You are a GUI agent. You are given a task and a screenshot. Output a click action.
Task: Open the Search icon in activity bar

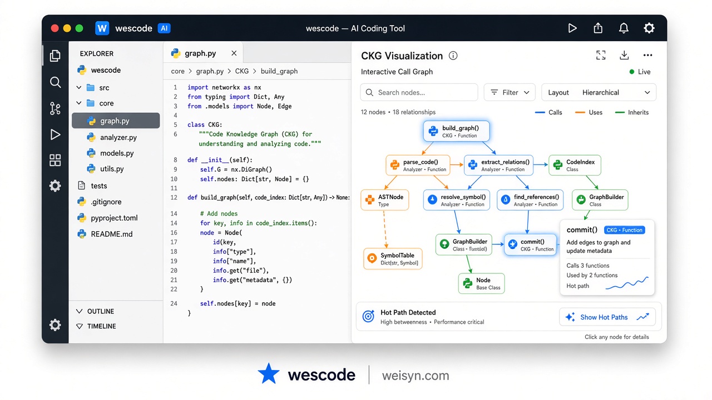point(55,82)
